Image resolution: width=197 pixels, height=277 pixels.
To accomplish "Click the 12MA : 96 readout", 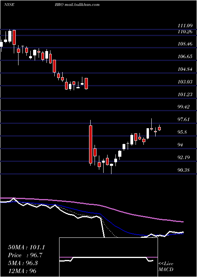I will 22,271.
